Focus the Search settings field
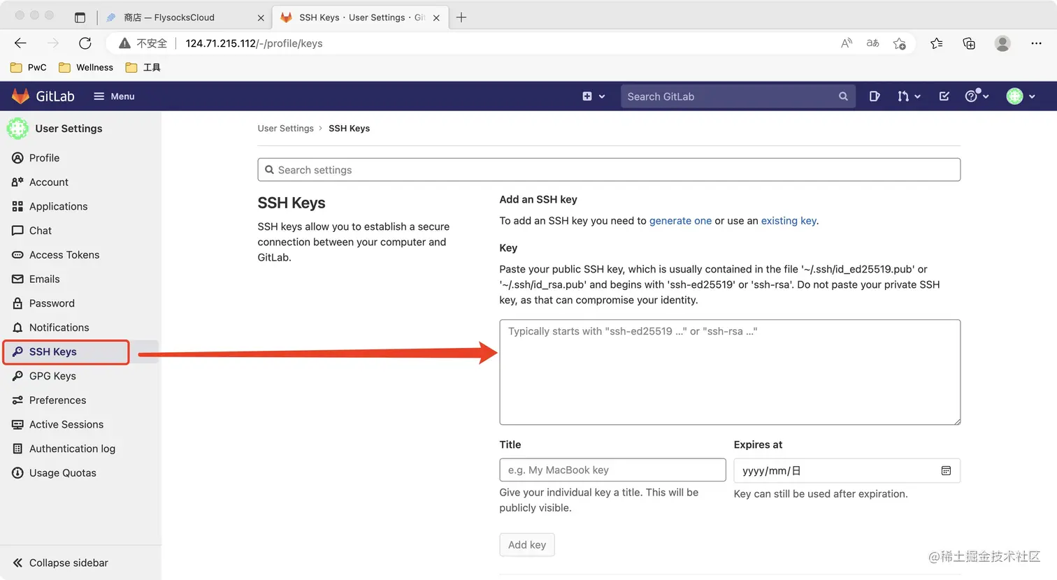This screenshot has height=580, width=1057. coord(609,170)
